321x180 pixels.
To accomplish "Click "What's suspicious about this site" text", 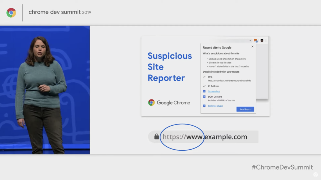I will coord(221,54).
